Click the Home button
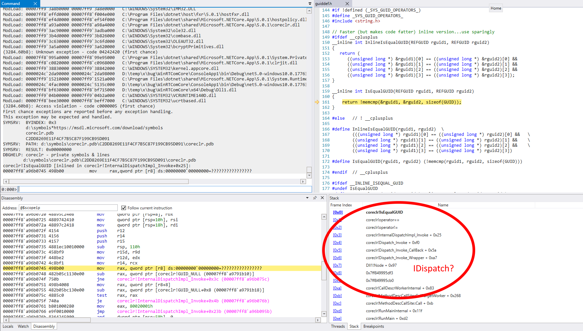 coord(496,8)
